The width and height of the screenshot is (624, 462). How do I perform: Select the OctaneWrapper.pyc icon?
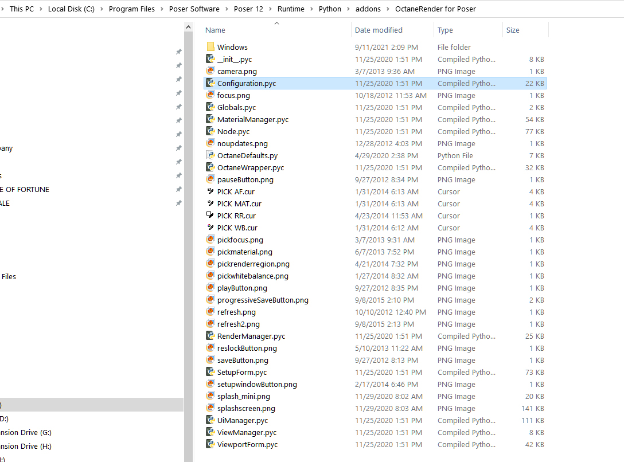point(210,167)
